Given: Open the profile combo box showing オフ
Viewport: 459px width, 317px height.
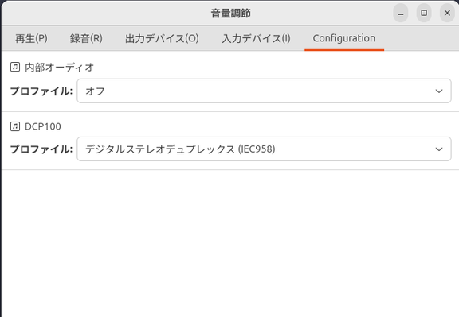Looking at the screenshot, I should (264, 91).
